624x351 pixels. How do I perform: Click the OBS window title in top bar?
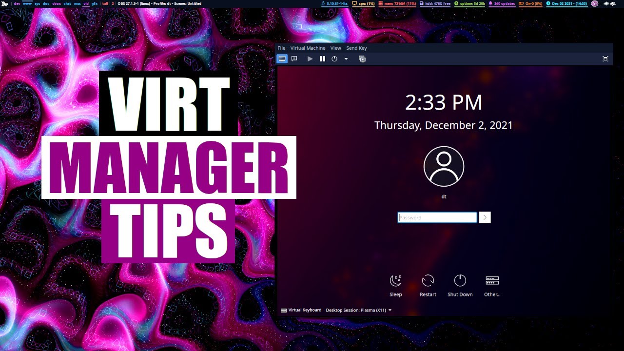159,3
